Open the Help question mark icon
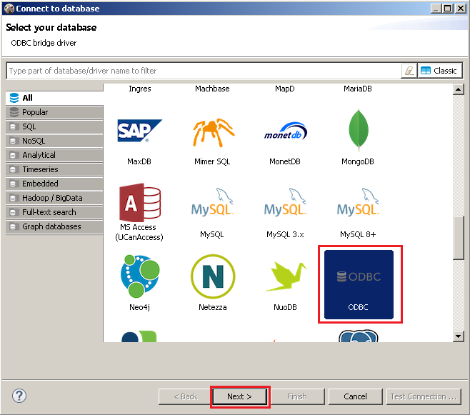470x415 pixels. point(19,396)
